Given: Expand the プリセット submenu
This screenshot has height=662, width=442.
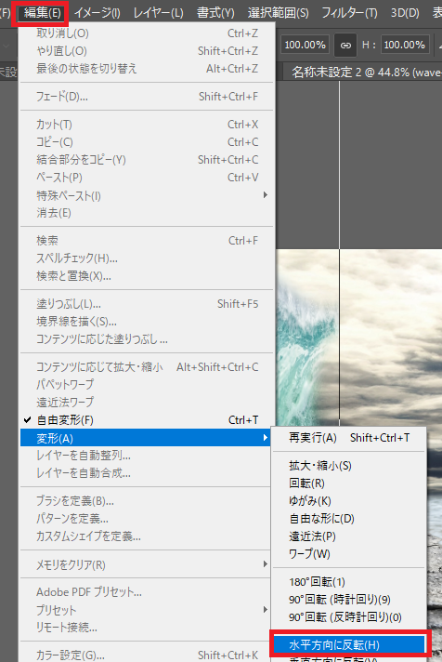Looking at the screenshot, I should (x=146, y=610).
